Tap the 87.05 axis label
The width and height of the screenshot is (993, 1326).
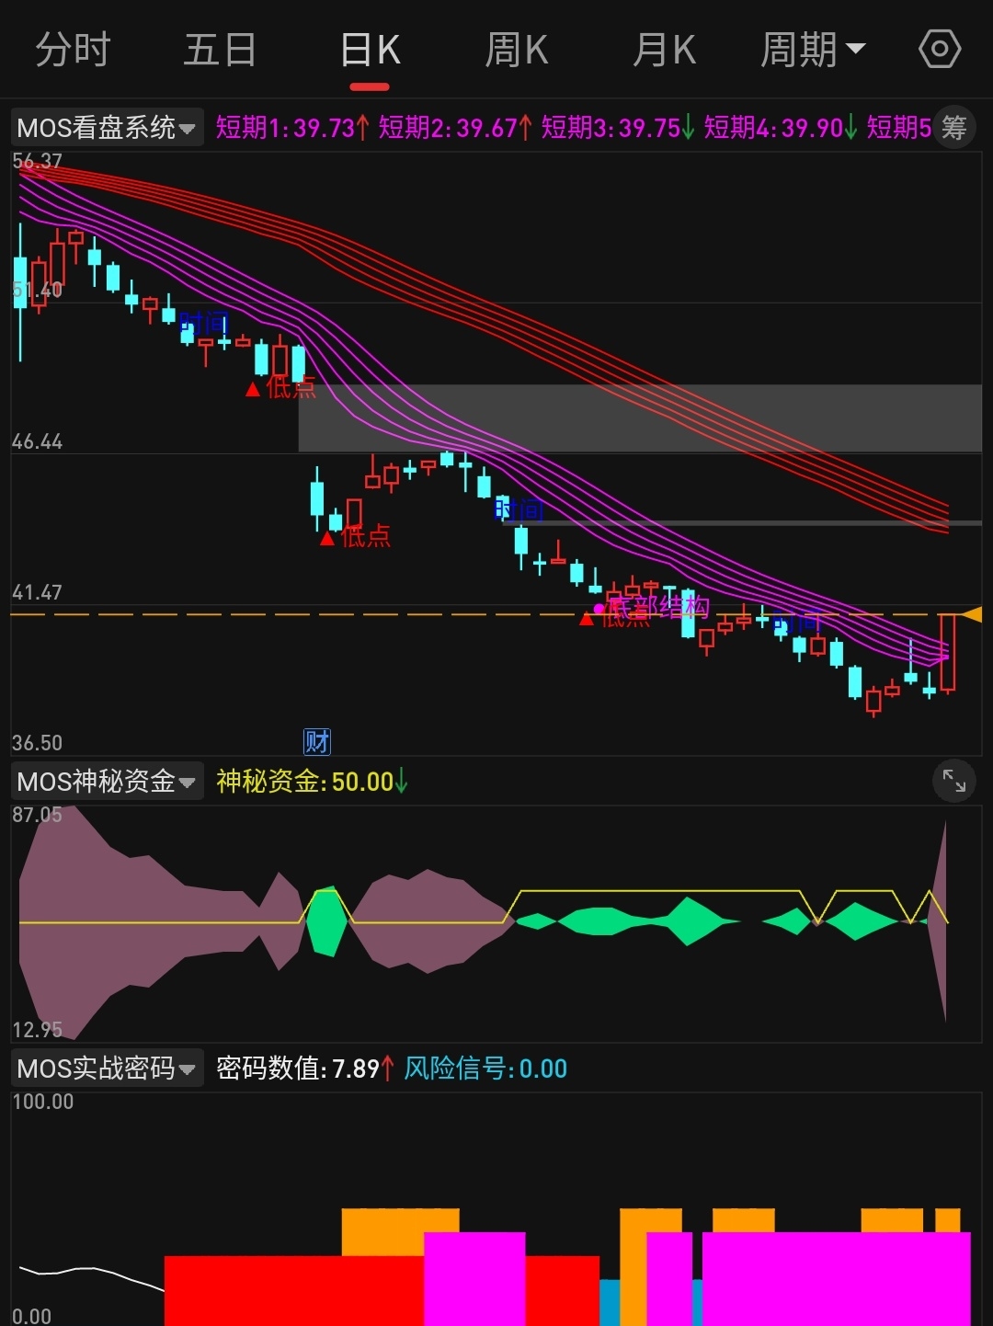(37, 816)
